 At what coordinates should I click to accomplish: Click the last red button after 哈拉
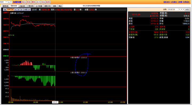[48, 2]
